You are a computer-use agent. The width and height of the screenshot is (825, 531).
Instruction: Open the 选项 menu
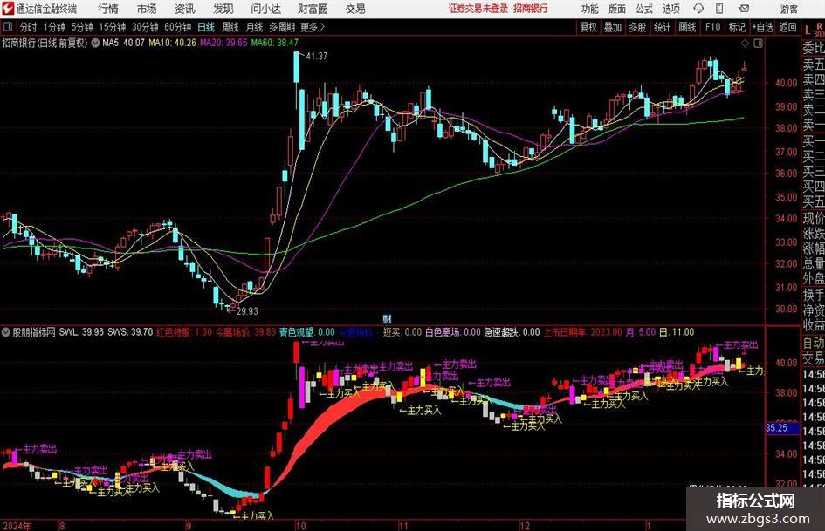coord(670,9)
